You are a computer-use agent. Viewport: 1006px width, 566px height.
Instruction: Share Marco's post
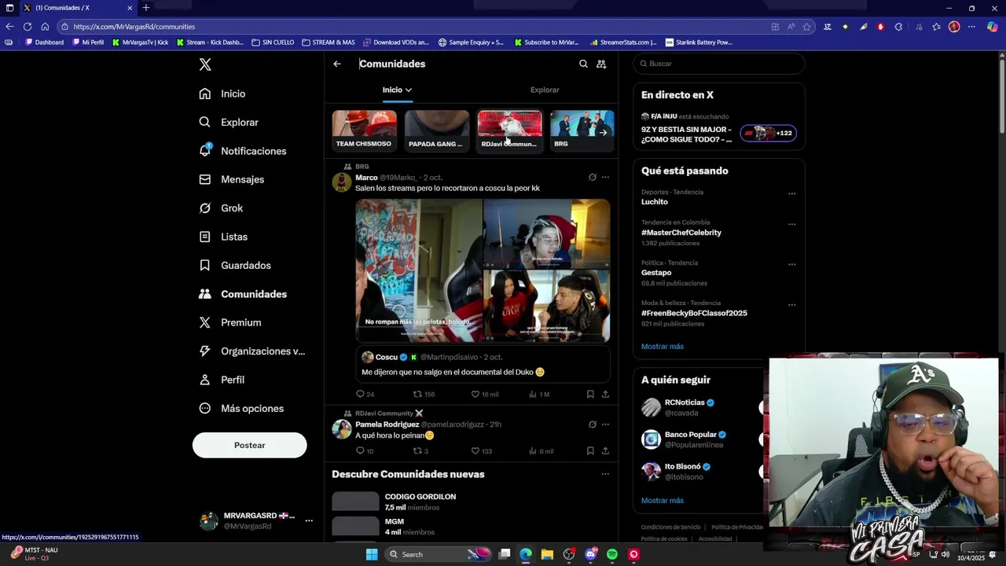(x=605, y=394)
